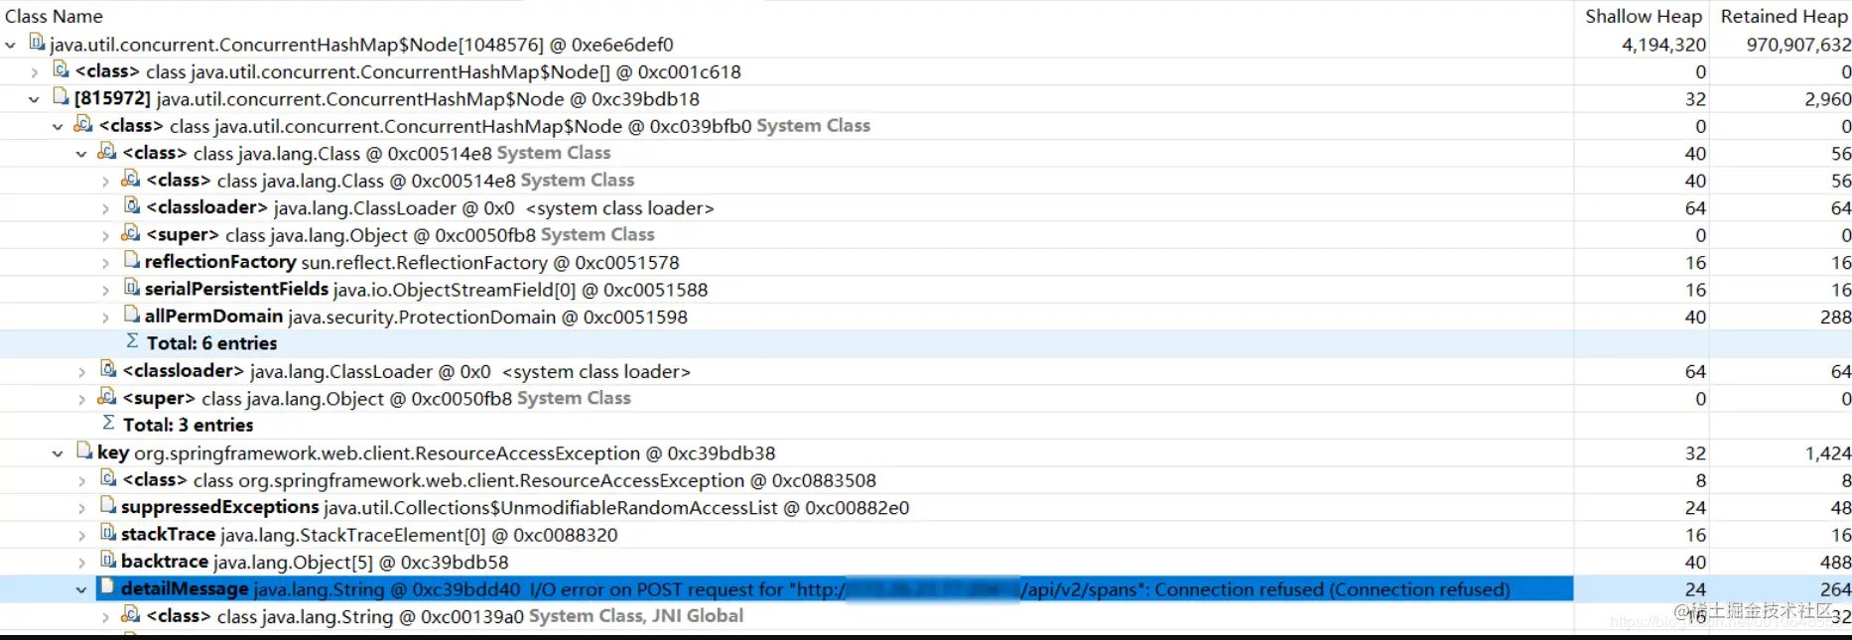The height and width of the screenshot is (640, 1852).
Task: Sort by the Shallow Heap column header
Action: 1643,17
